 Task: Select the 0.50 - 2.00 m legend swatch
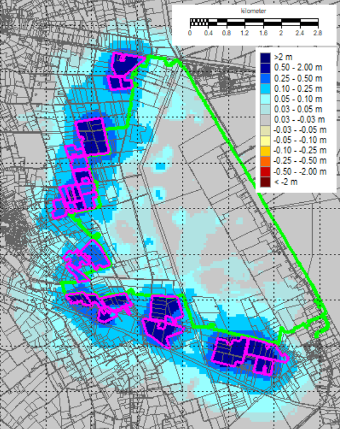pos(265,68)
